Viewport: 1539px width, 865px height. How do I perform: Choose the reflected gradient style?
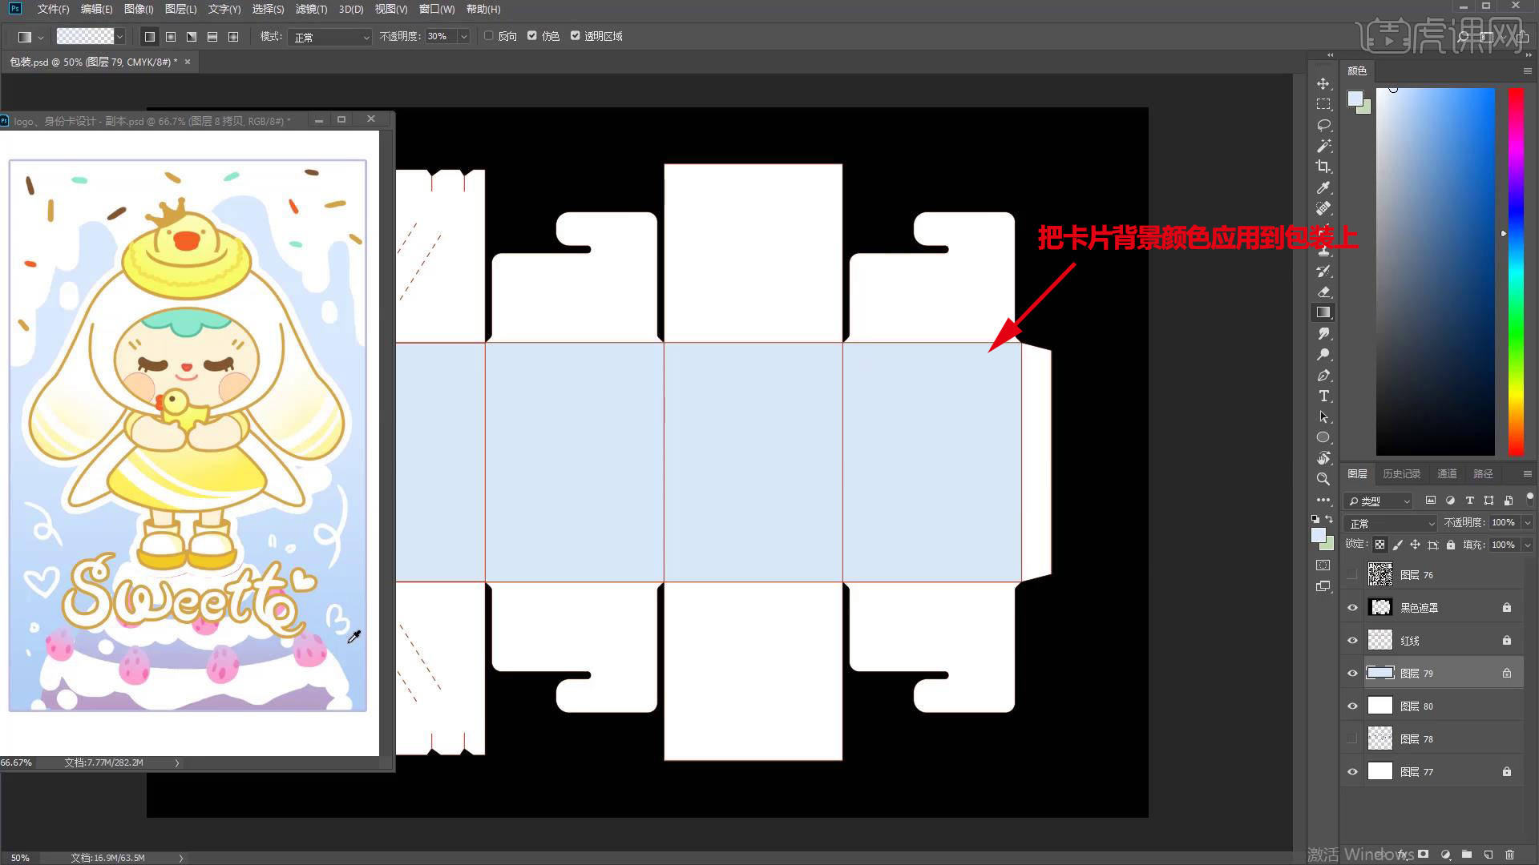212,37
